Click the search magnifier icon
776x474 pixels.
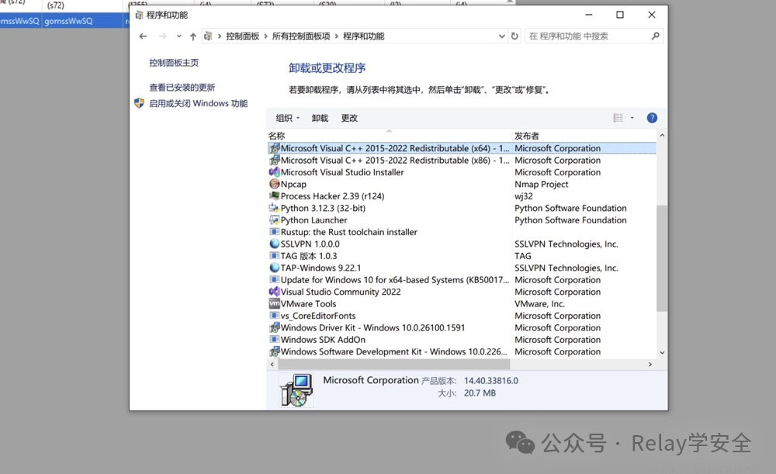pos(656,36)
